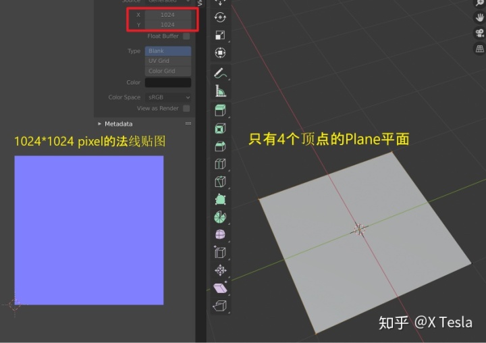The image size is (486, 343).
Task: Choose Color Grid generated type
Action: tap(168, 71)
